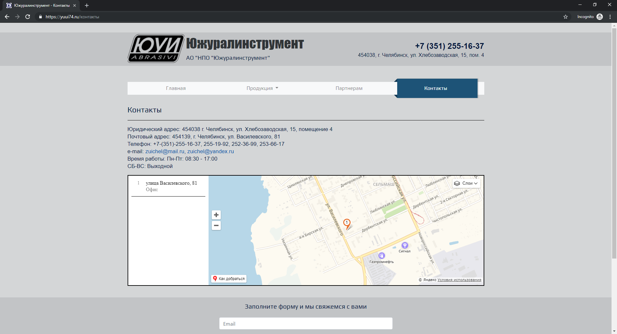This screenshot has width=617, height=334.
Task: Click the Сигнал stadium icon on map
Action: (x=405, y=245)
